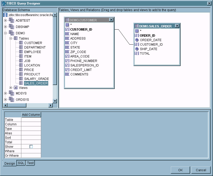Click the schema tree scroll left arrow

click(5, 105)
